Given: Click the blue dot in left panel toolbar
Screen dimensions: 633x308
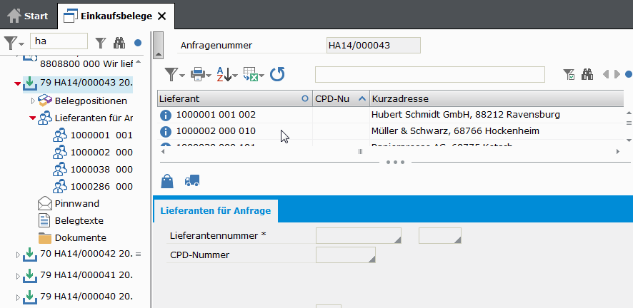Looking at the screenshot, I should [x=138, y=43].
